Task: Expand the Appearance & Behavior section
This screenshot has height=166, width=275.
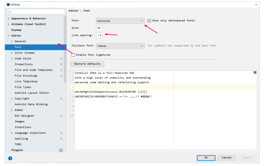Action: point(9,19)
